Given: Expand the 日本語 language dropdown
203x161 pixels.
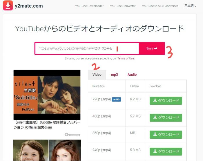Looking at the screenshot, I should pos(190,6).
